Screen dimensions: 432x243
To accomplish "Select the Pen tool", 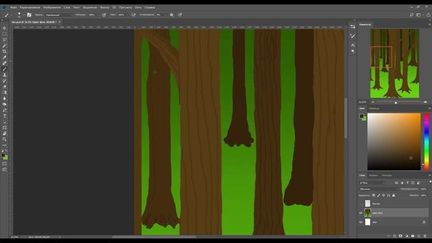I will [x=5, y=110].
